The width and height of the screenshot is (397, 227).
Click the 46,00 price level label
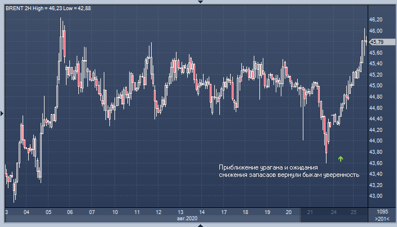[376, 31]
